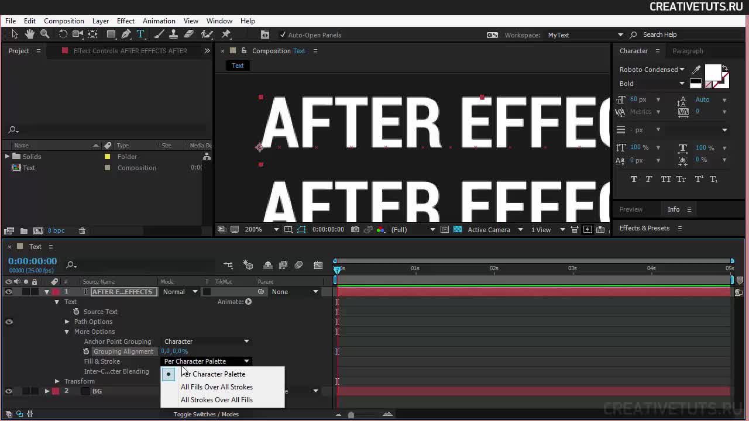749x421 pixels.
Task: Open the composition mini-flowchart icon
Action: [x=228, y=265]
